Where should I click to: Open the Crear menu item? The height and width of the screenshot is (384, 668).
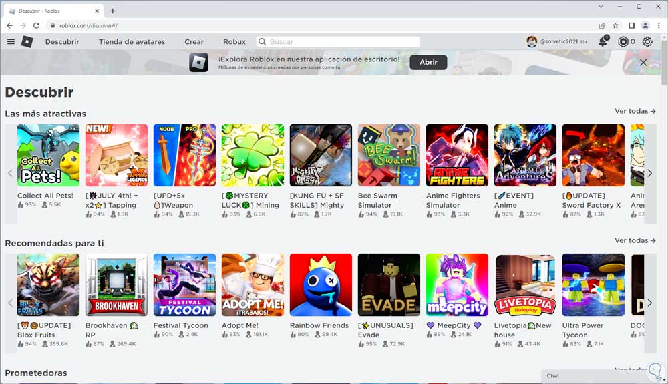[x=194, y=41]
